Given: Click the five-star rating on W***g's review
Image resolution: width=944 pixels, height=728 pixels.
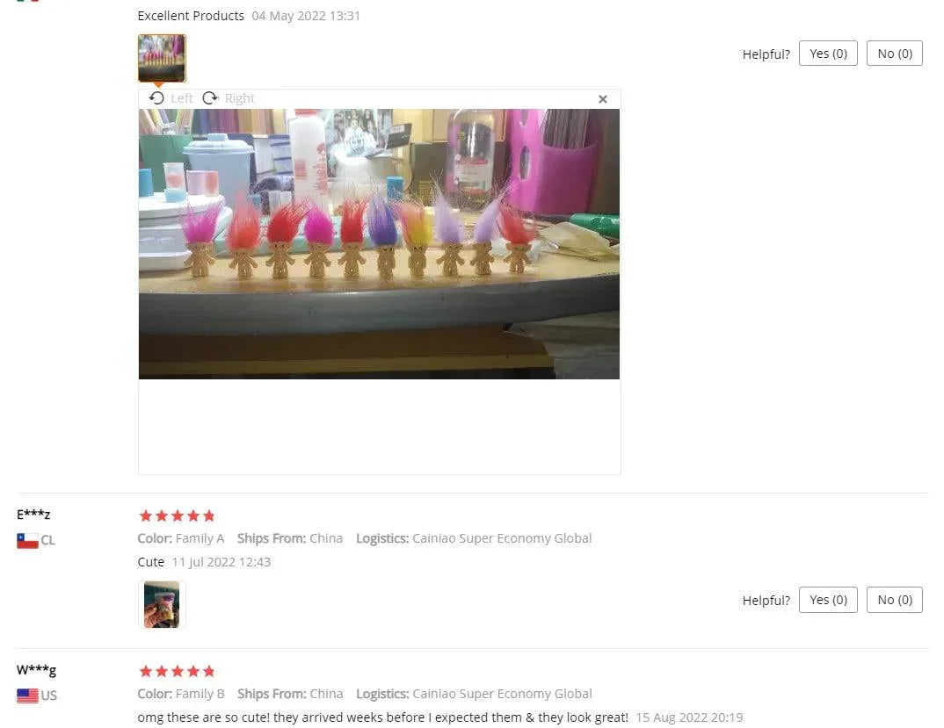Looking at the screenshot, I should pos(177,671).
